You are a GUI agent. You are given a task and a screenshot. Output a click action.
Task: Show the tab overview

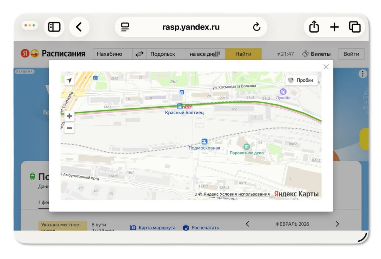pyautogui.click(x=355, y=27)
